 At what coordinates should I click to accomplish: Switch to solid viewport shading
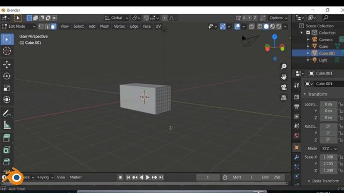point(266,26)
